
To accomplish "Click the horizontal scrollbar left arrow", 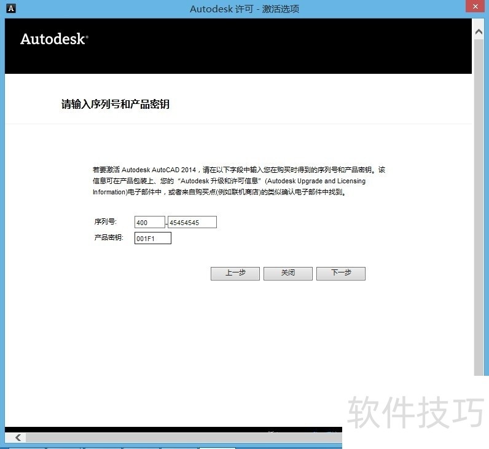I will tap(18, 437).
